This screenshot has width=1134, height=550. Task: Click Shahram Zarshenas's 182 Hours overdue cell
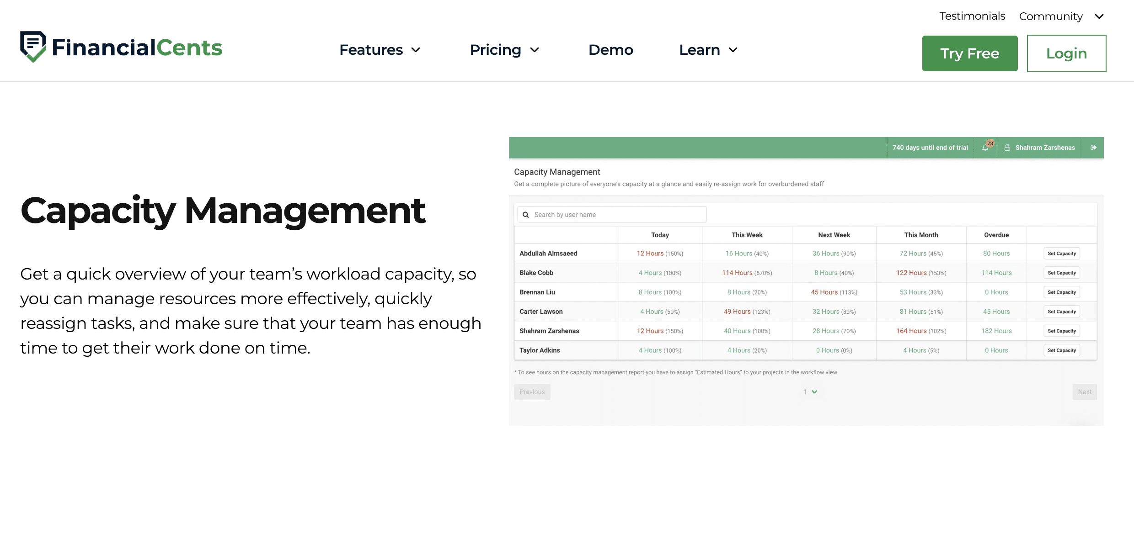click(x=996, y=331)
